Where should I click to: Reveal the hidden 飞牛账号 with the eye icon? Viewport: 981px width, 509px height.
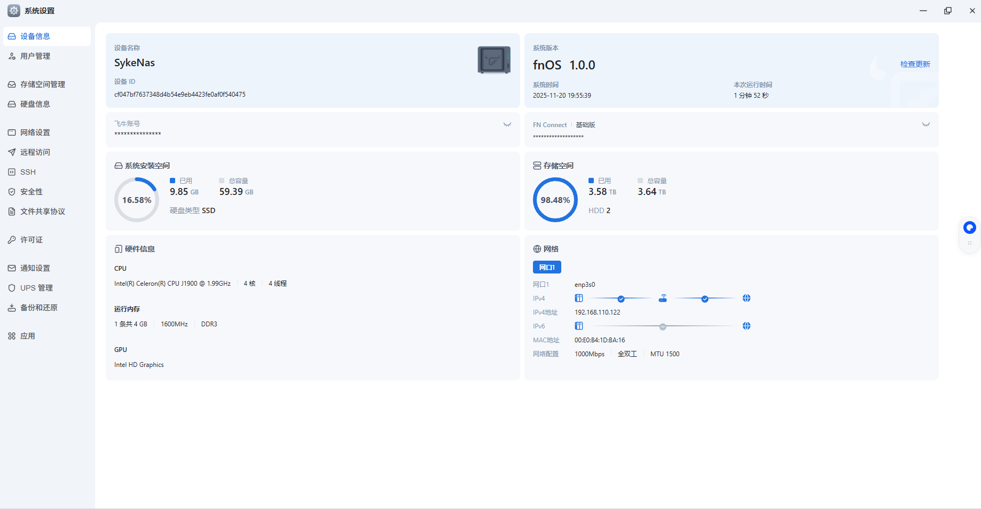[507, 124]
